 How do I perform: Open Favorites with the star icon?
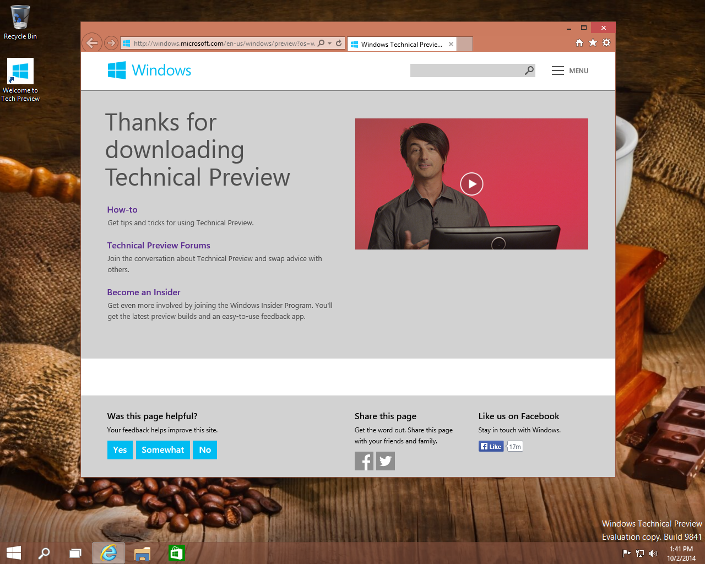point(593,42)
